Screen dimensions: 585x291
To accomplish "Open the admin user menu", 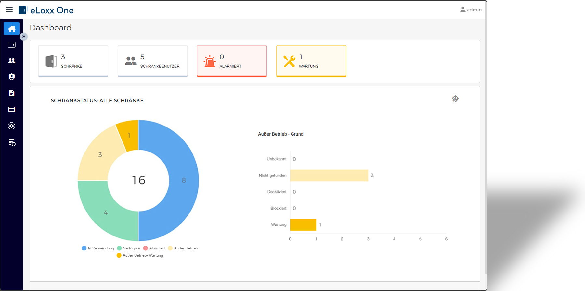I will [471, 10].
